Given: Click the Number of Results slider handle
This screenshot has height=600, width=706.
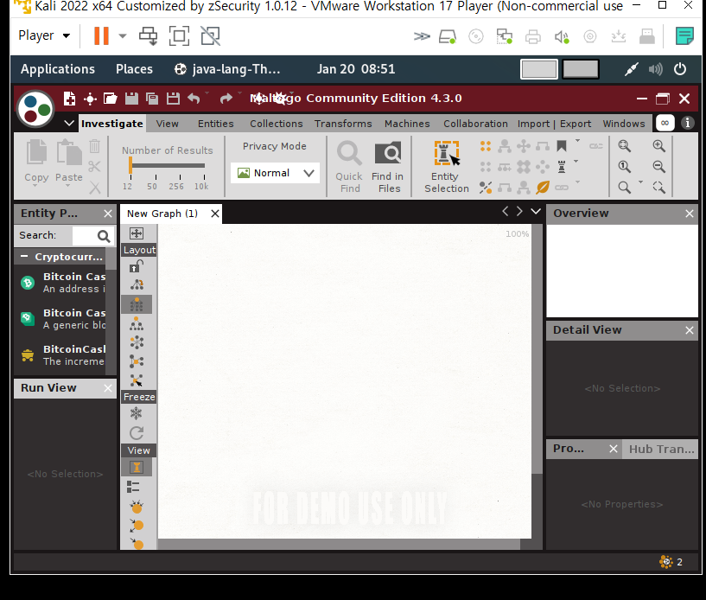Looking at the screenshot, I should pyautogui.click(x=130, y=165).
